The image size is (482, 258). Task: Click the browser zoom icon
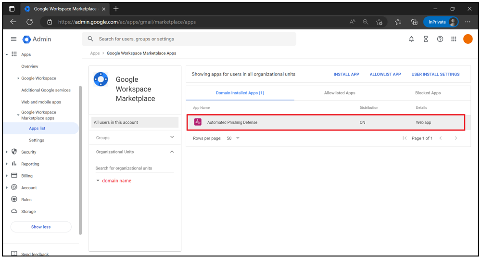click(x=366, y=22)
